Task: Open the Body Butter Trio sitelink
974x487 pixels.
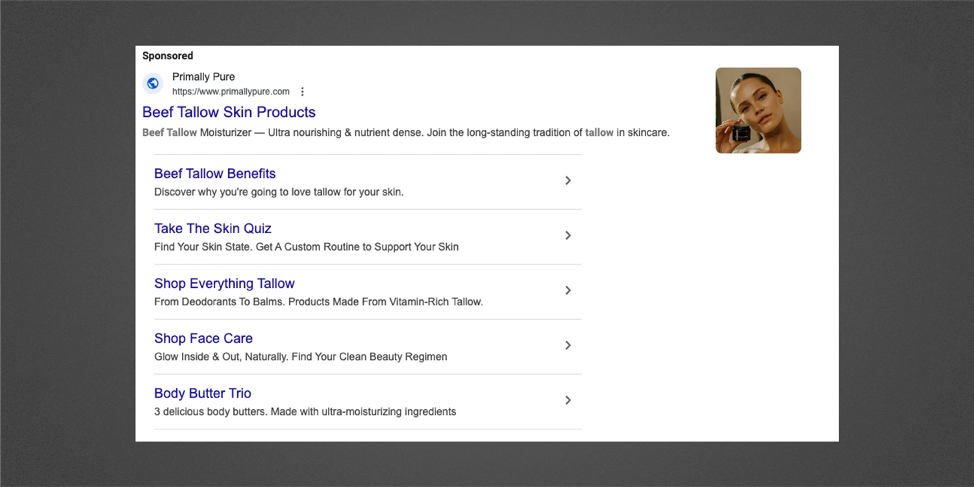Action: click(x=202, y=393)
